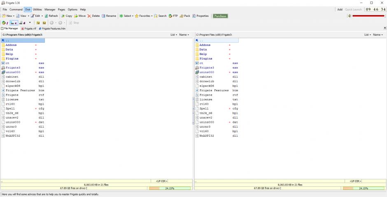Open the left panel List dropdown
This screenshot has width=387, height=197.
[174, 34]
